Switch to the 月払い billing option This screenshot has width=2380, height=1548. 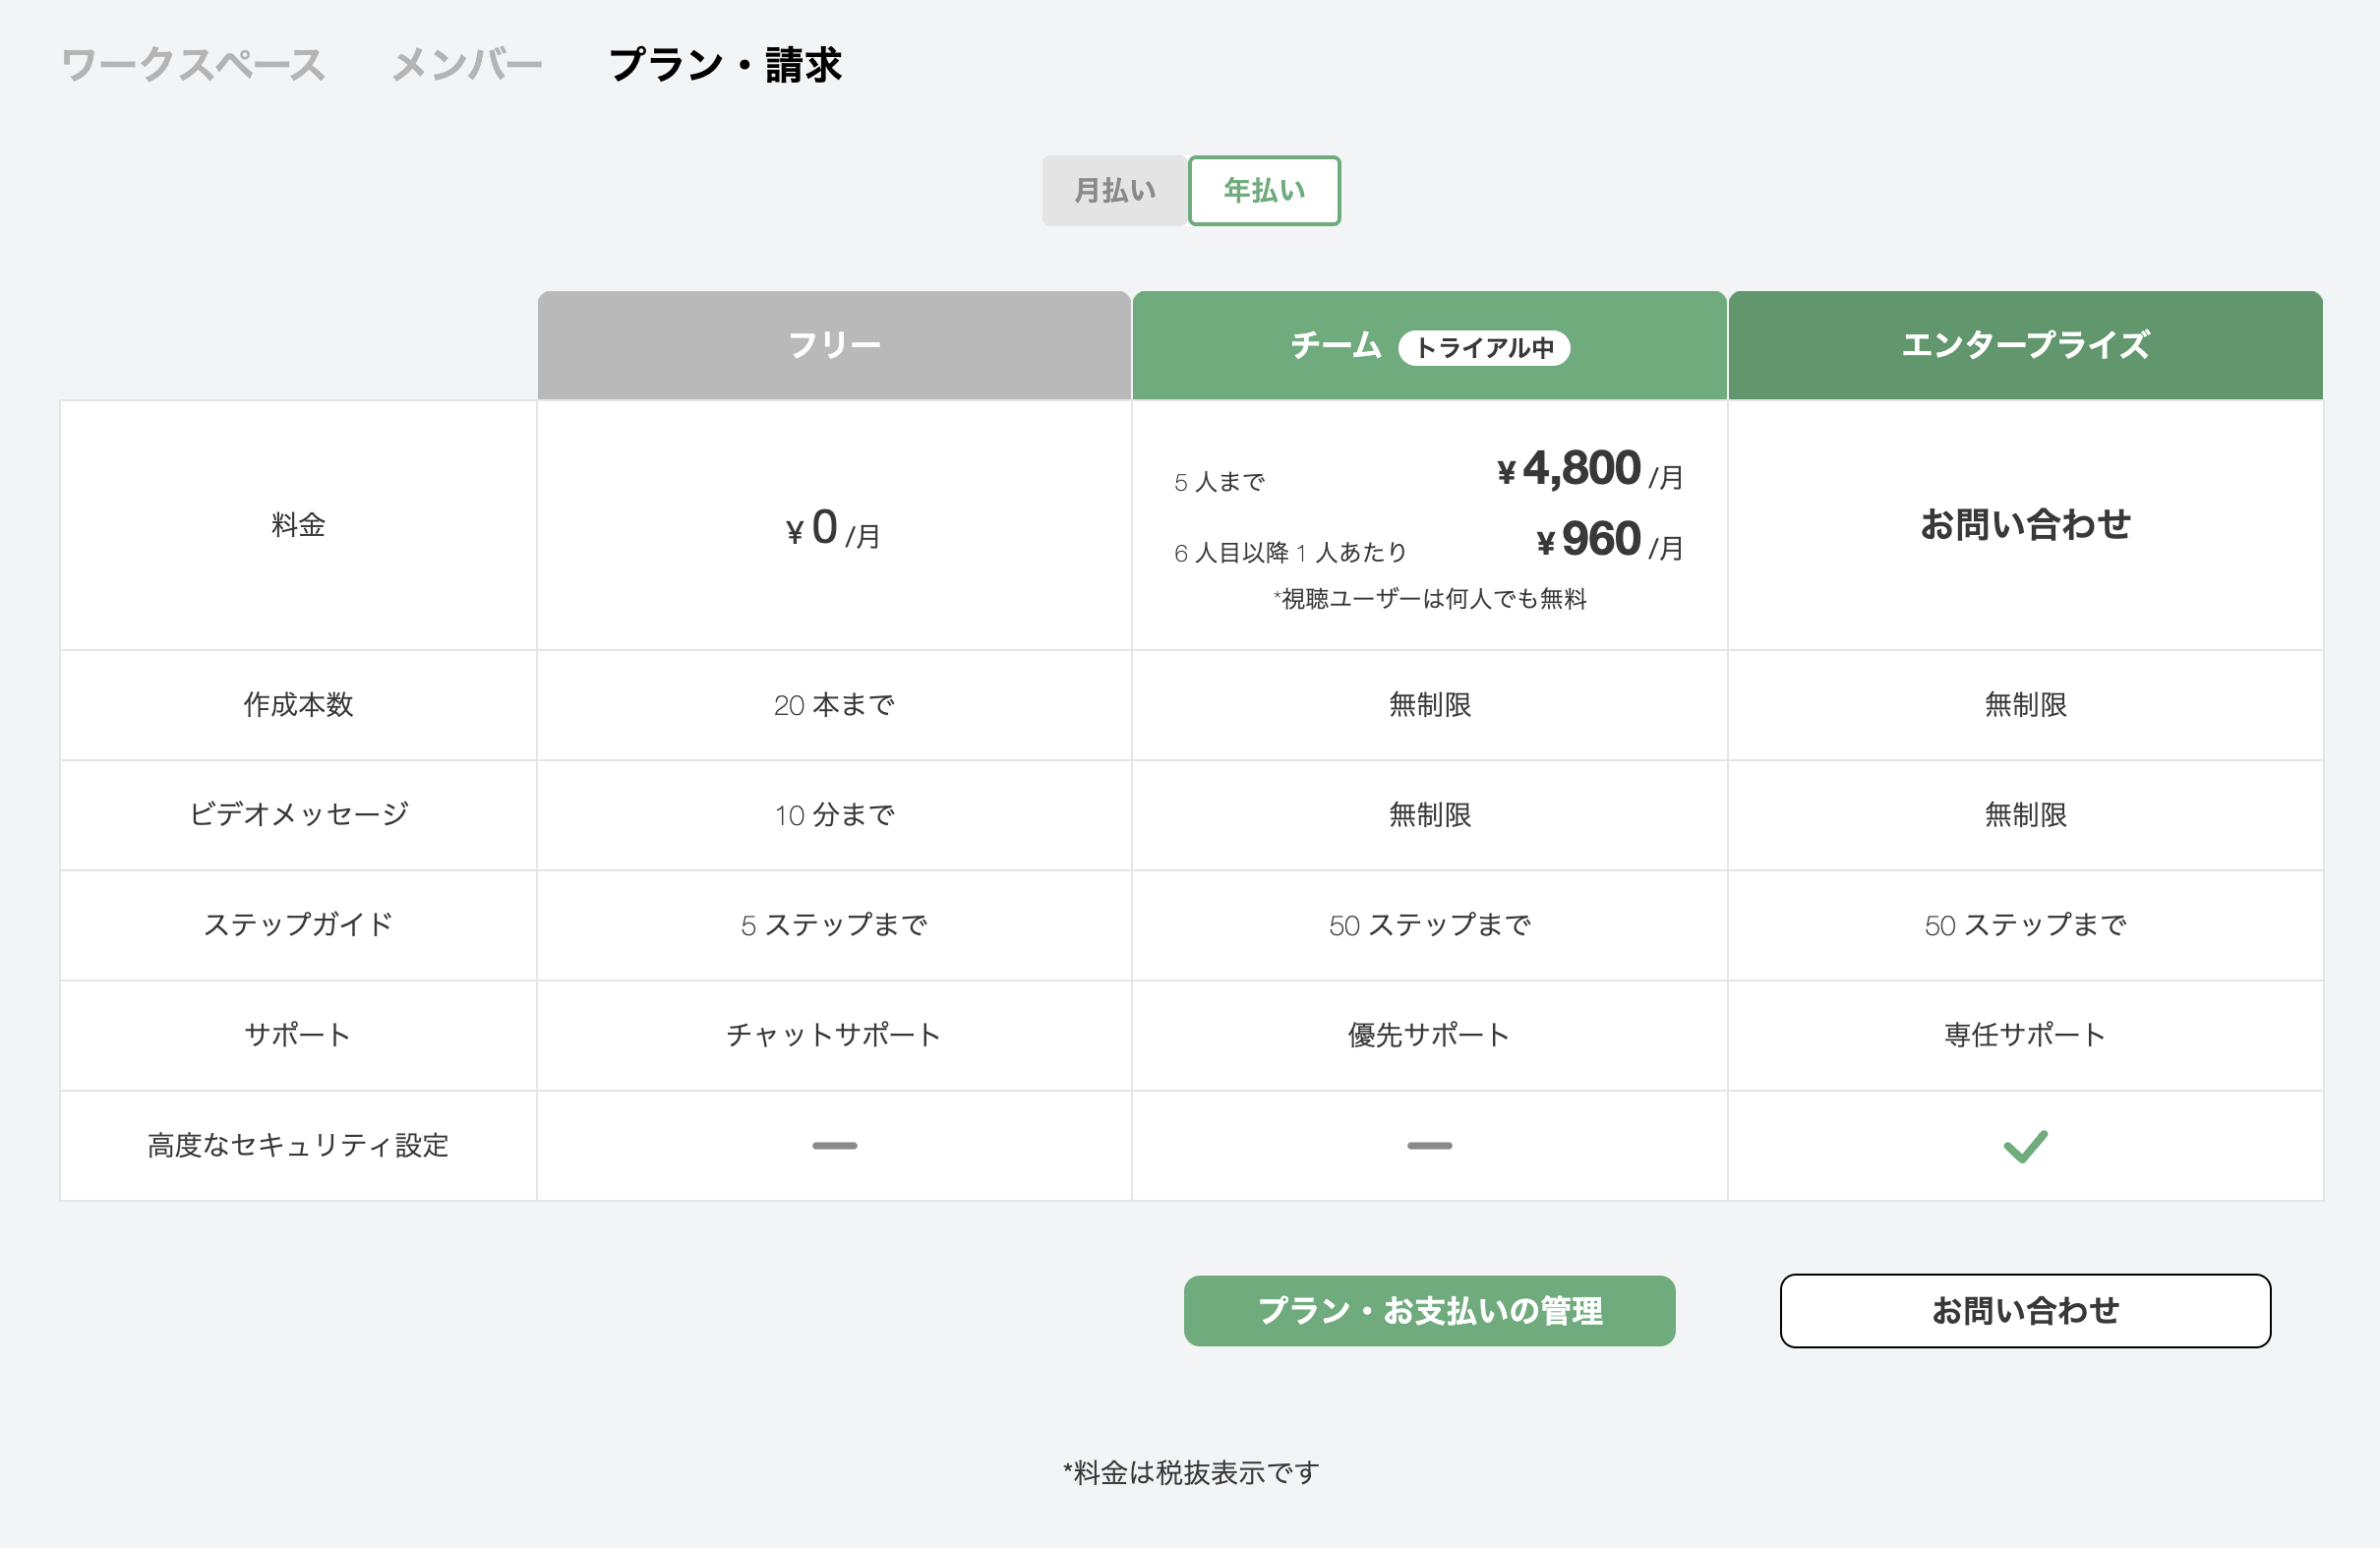point(1113,190)
